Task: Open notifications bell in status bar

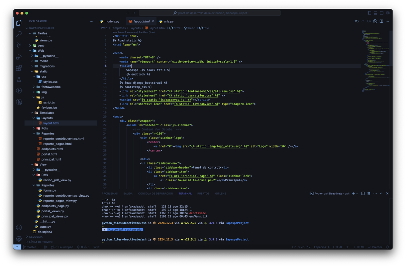Action: (x=388, y=247)
